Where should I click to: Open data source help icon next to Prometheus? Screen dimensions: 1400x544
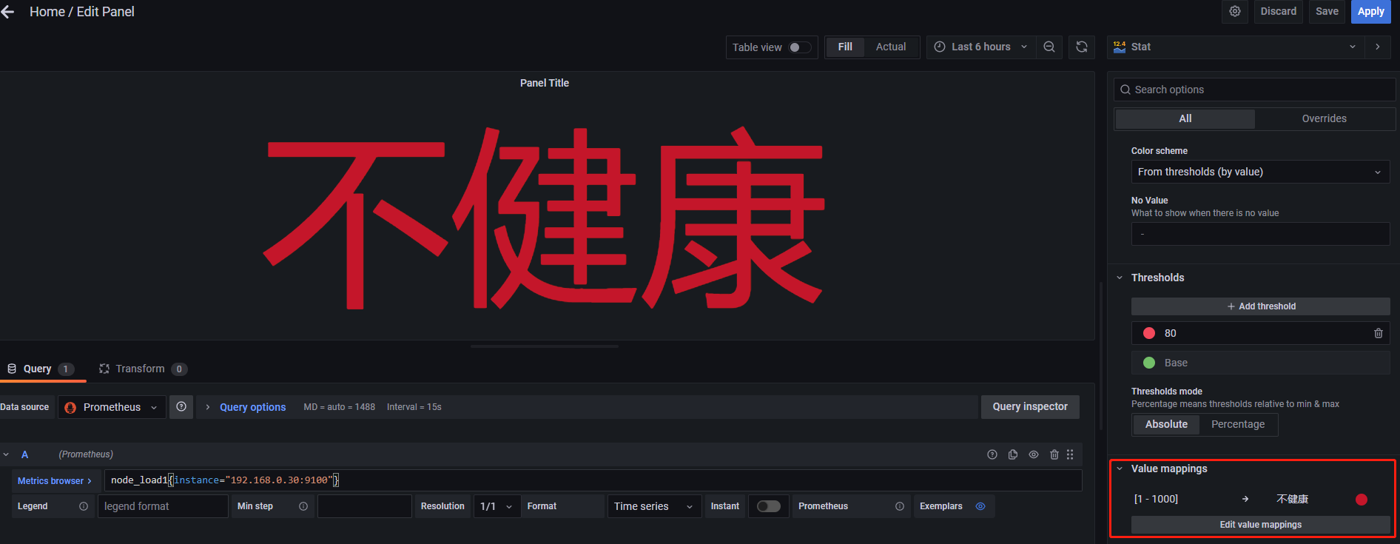[181, 407]
